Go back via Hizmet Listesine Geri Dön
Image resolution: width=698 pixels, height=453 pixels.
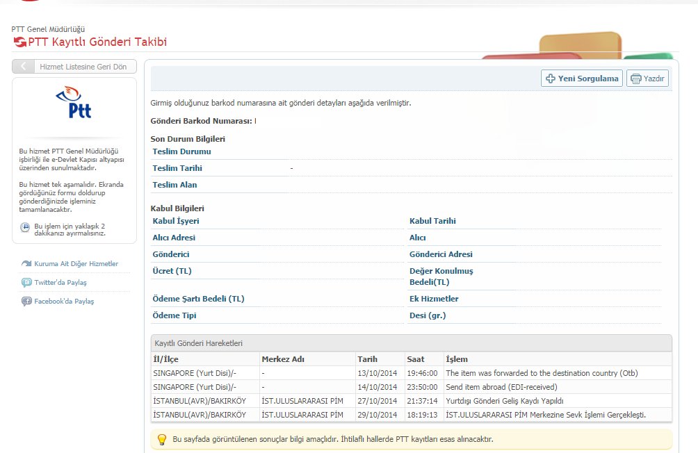point(74,66)
